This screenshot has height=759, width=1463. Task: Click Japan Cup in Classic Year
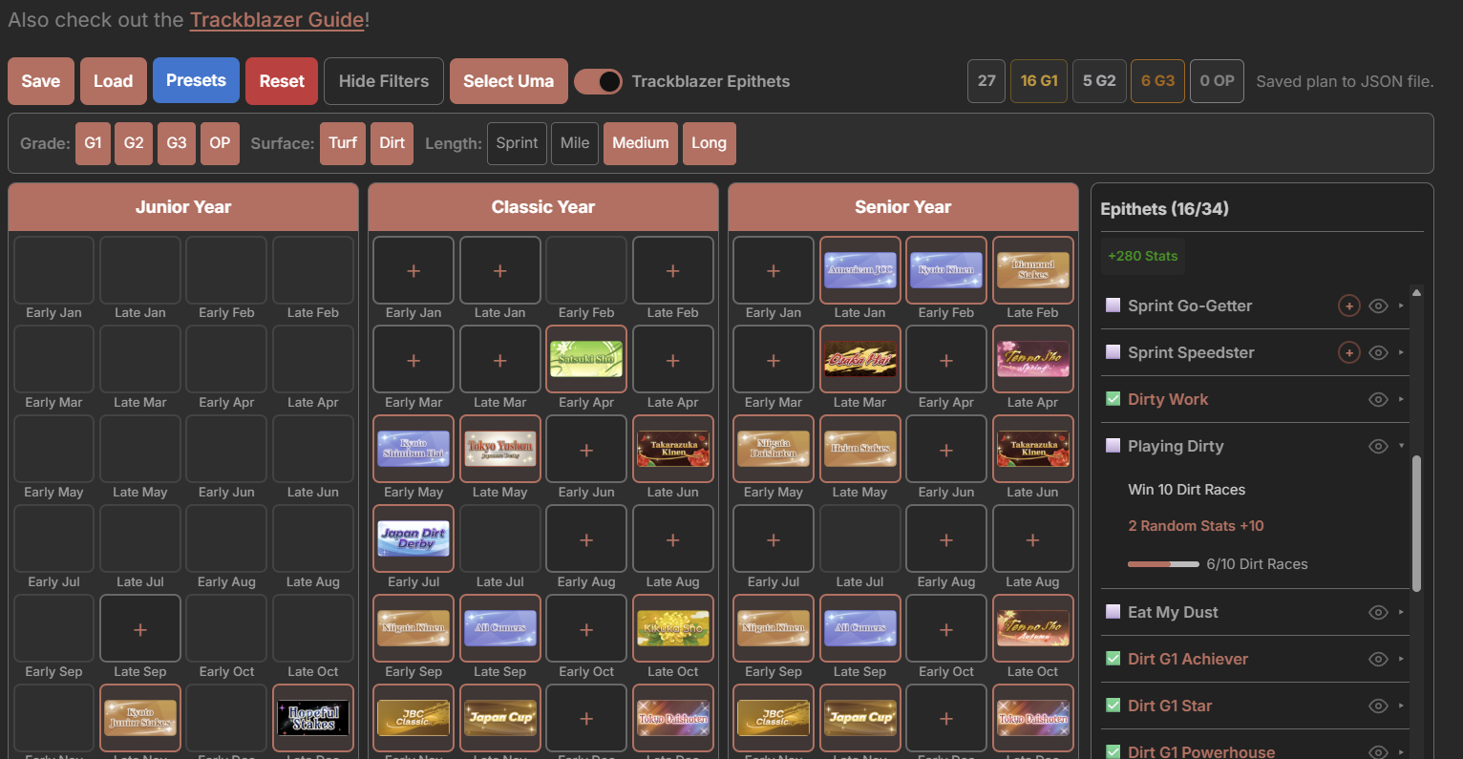500,718
